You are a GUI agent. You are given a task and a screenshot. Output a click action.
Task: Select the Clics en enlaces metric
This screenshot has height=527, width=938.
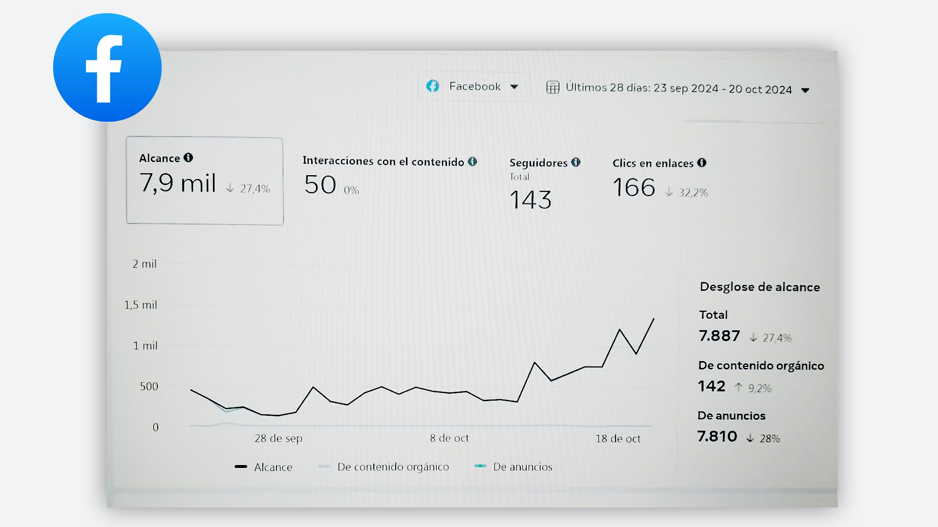click(653, 163)
